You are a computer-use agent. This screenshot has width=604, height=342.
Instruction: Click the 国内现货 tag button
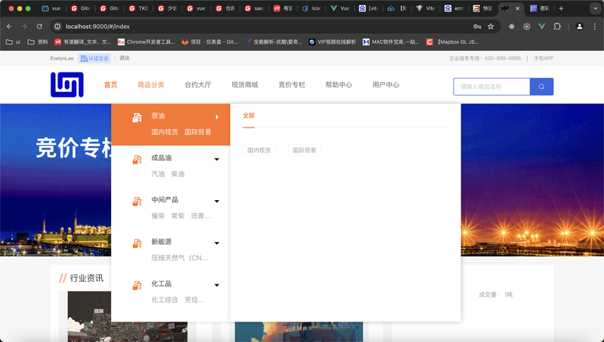click(x=259, y=150)
